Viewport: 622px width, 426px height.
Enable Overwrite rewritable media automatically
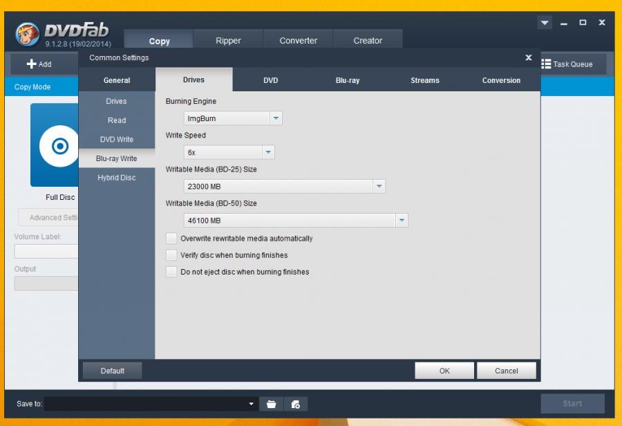pyautogui.click(x=171, y=239)
